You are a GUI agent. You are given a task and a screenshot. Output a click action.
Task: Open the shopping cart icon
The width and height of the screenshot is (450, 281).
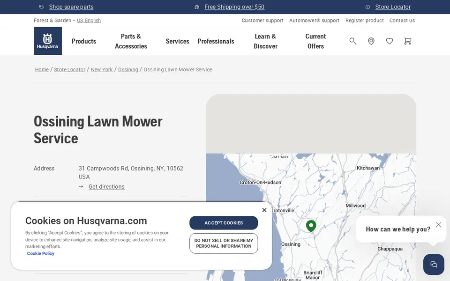[x=407, y=41]
